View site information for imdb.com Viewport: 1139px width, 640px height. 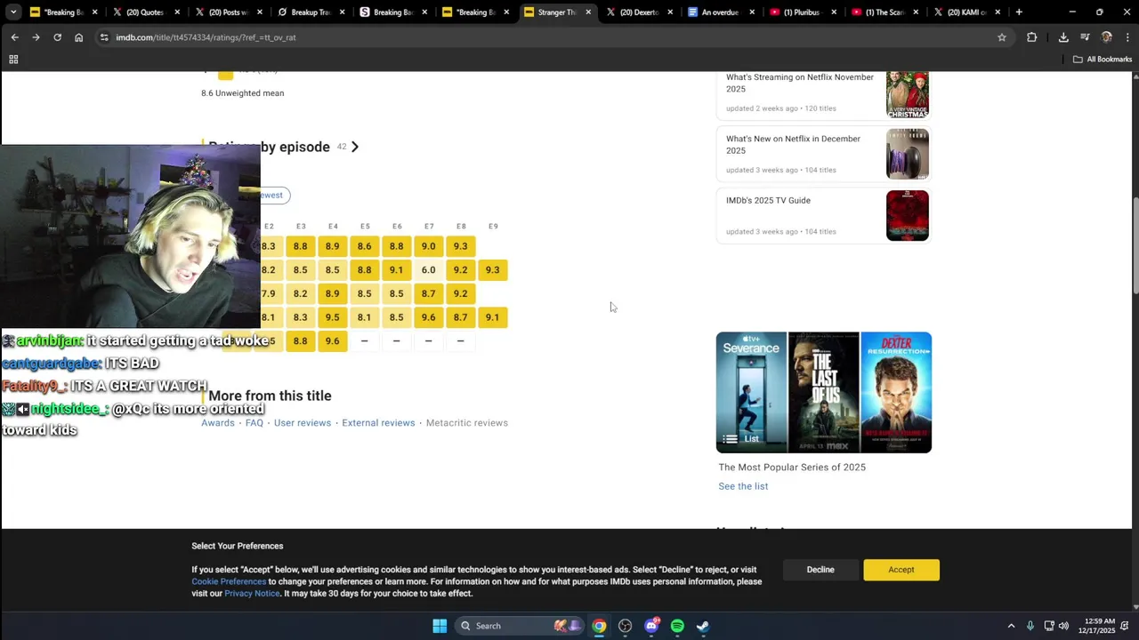tap(104, 37)
